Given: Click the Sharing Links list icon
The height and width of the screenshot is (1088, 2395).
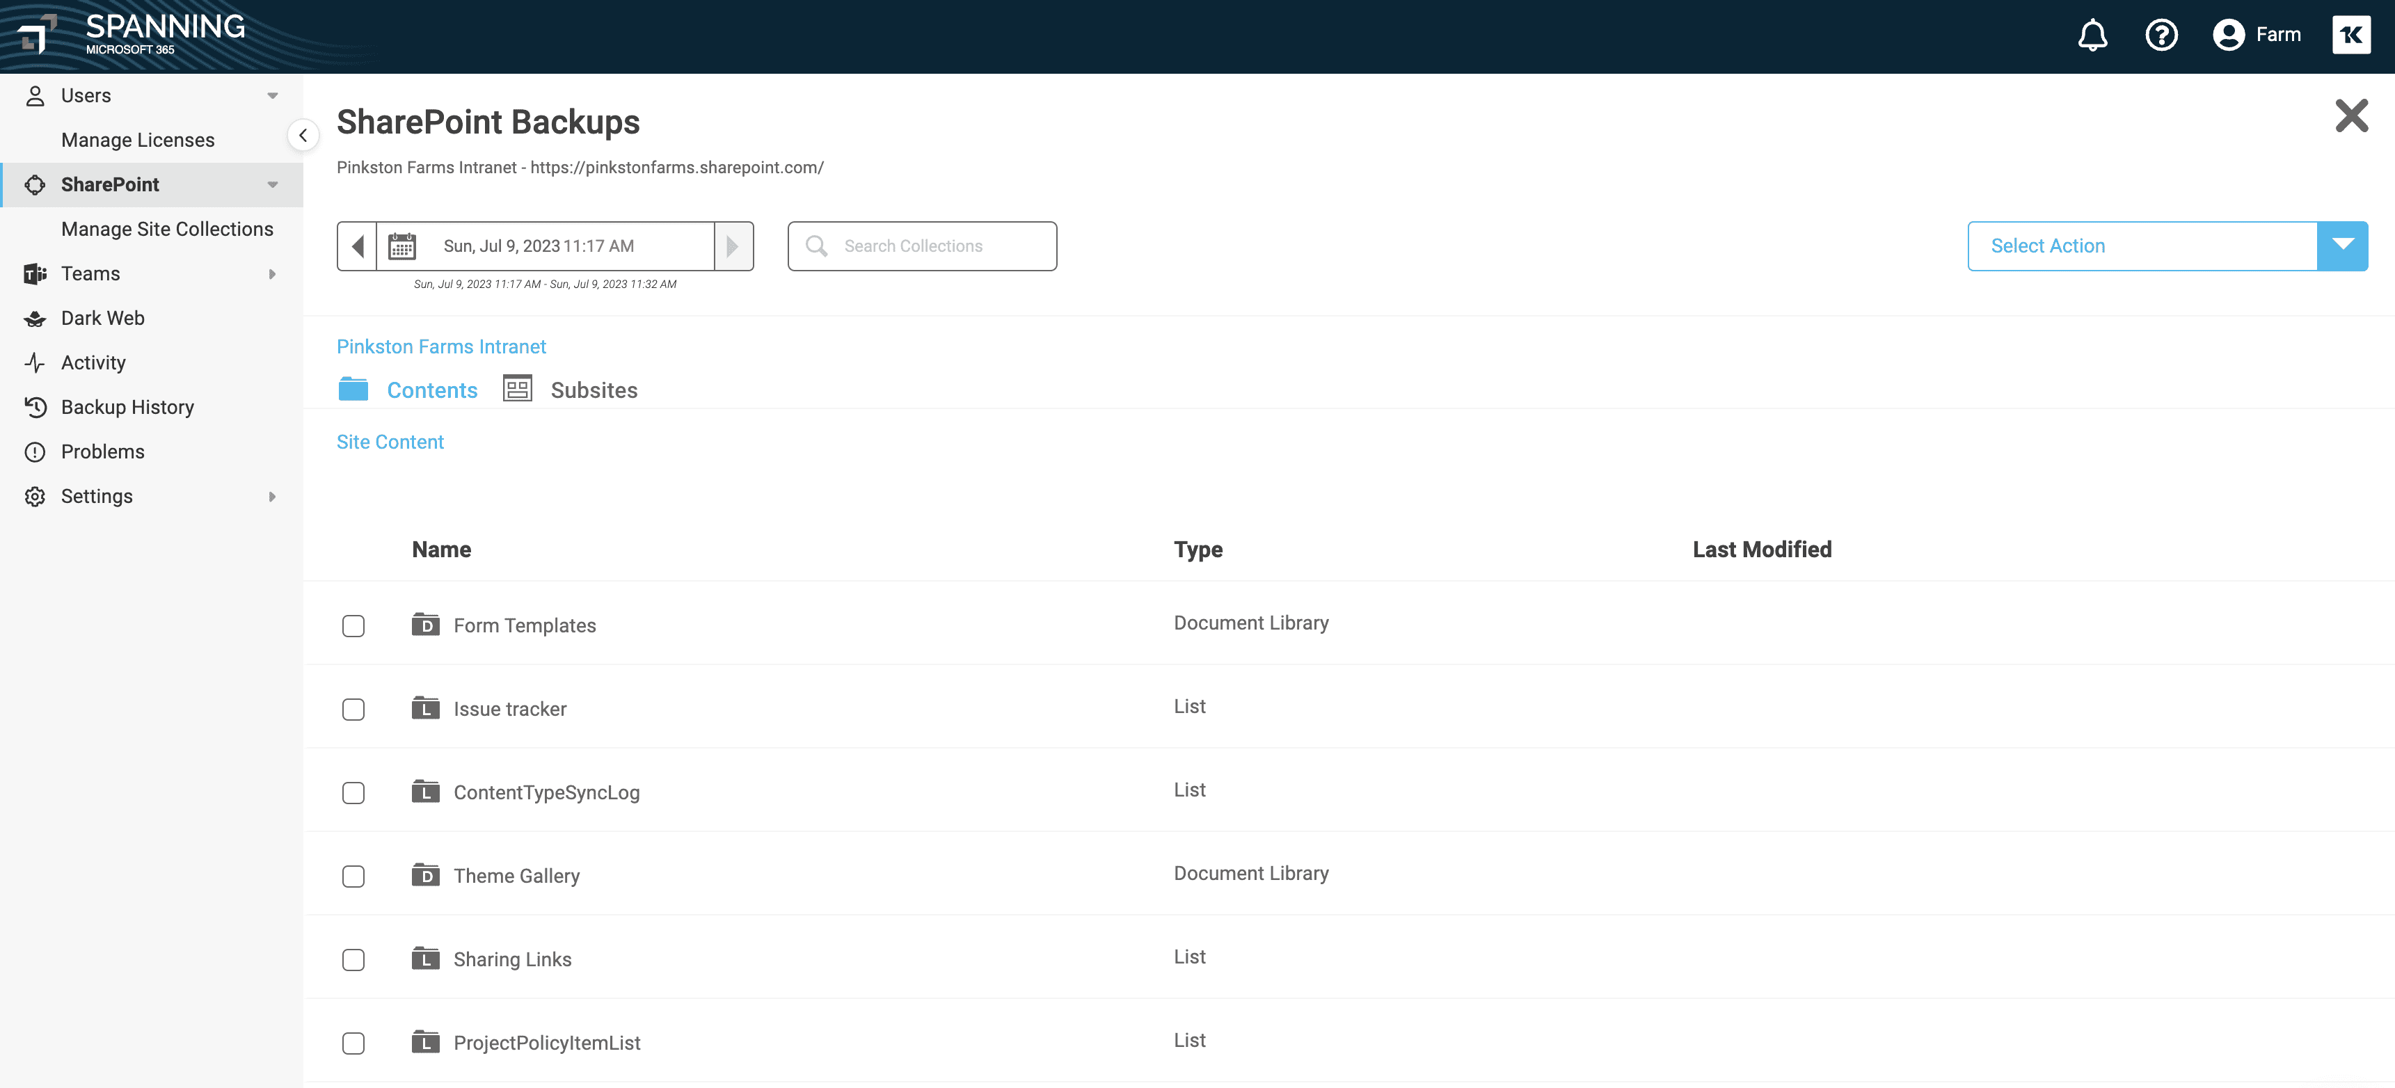Looking at the screenshot, I should click(426, 958).
